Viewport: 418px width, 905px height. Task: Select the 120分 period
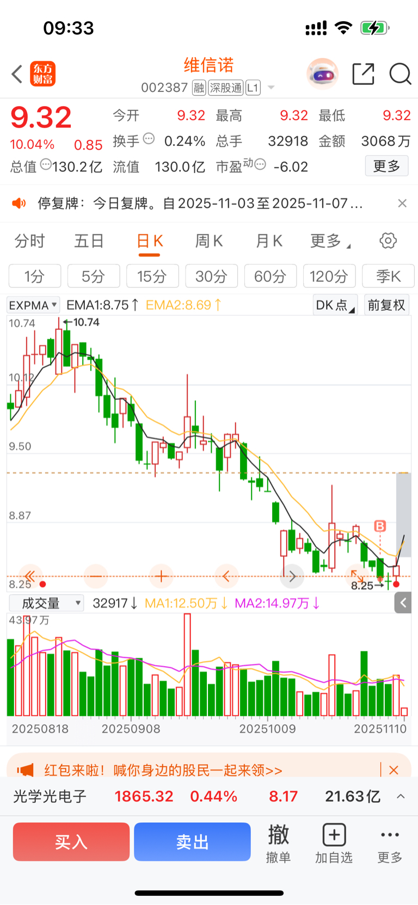(329, 276)
